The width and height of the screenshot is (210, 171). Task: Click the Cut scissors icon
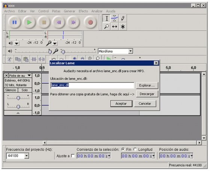pyautogui.click(x=10, y=59)
